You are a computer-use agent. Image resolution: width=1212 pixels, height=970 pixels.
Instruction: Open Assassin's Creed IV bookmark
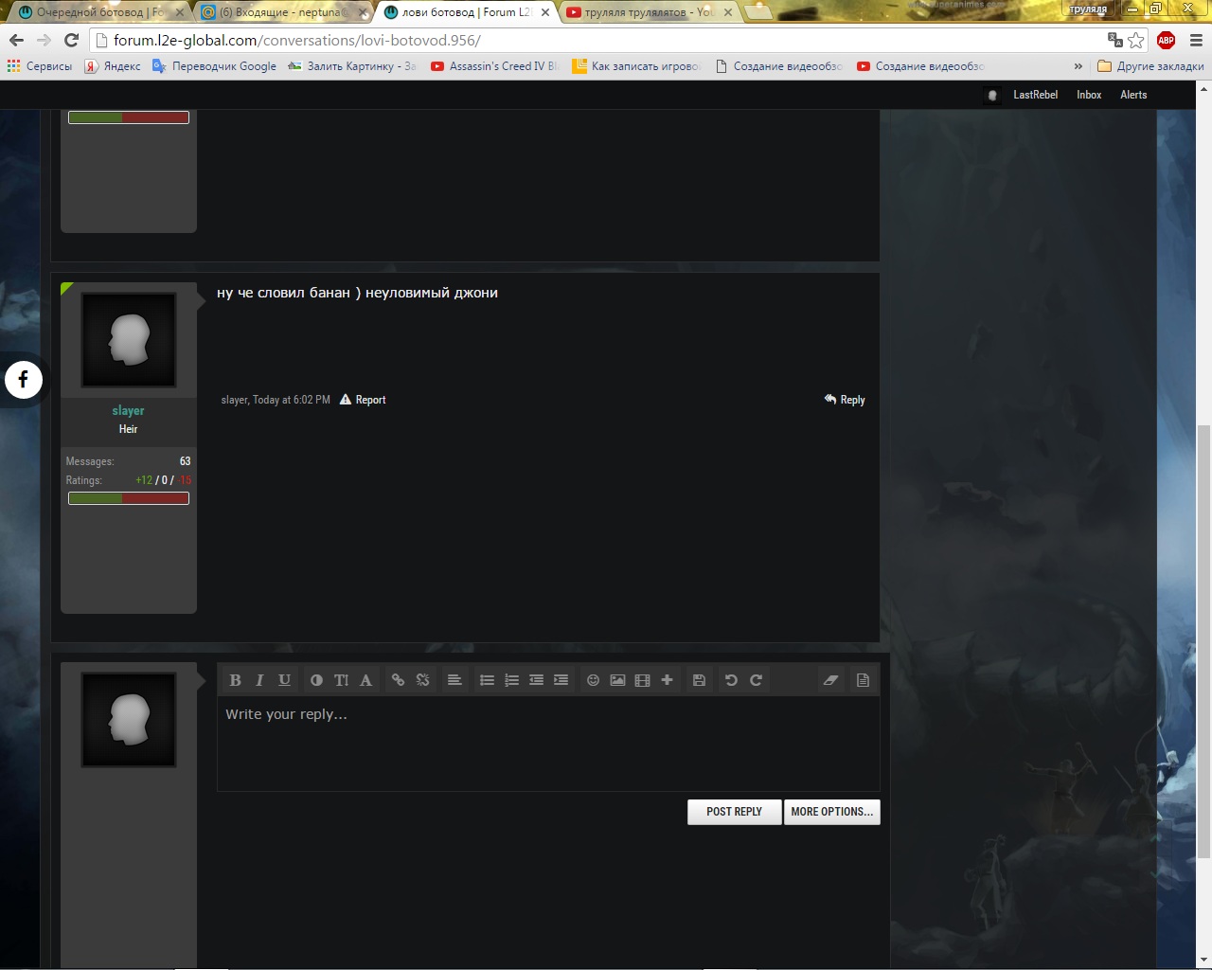[495, 66]
